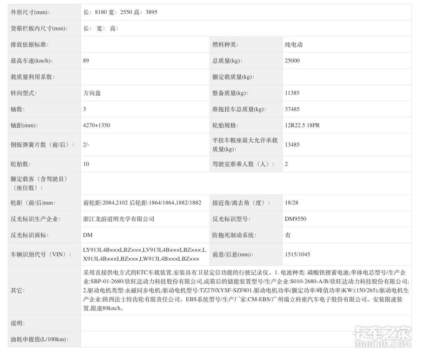Click the 油耗申报值 row label
This screenshot has width=421, height=356.
(x=39, y=339)
